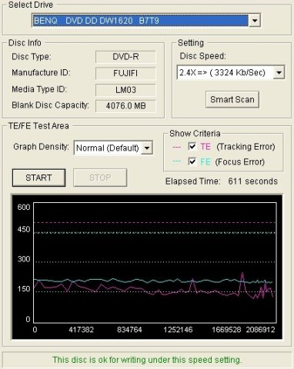Click the Smart Scan button
The height and width of the screenshot is (369, 294).
click(x=232, y=99)
